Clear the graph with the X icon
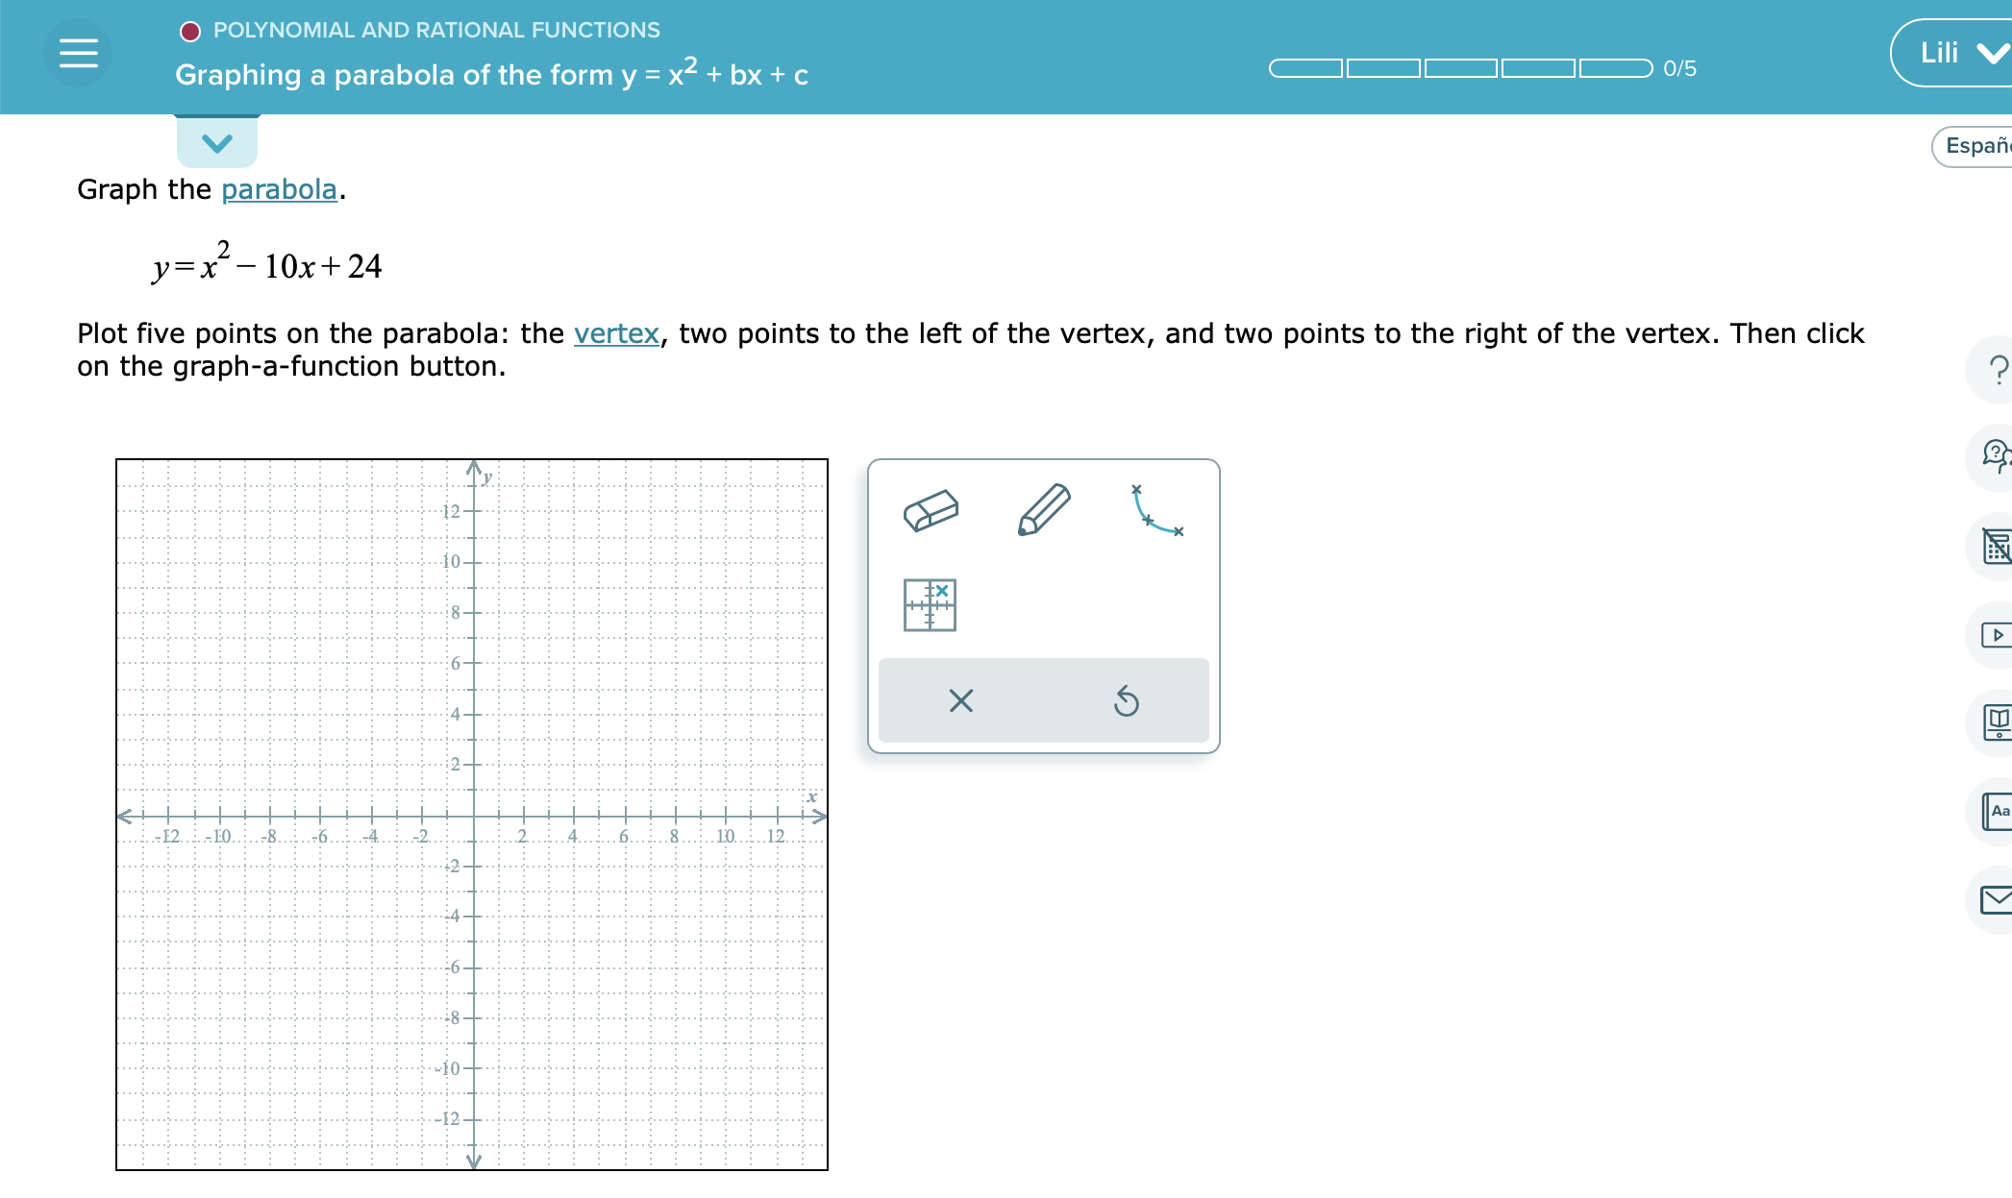2012x1198 pixels. 961,701
